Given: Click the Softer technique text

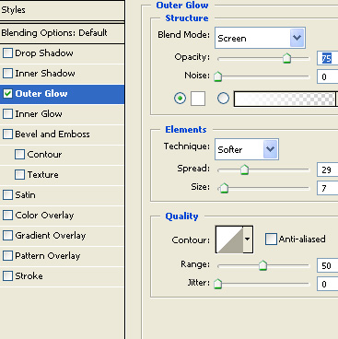Looking at the screenshot, I should point(230,150).
